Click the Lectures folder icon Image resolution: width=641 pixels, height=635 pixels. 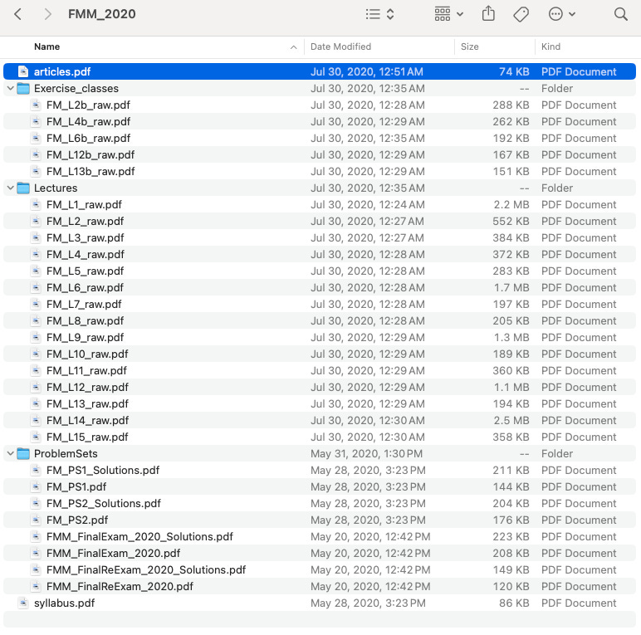click(23, 188)
